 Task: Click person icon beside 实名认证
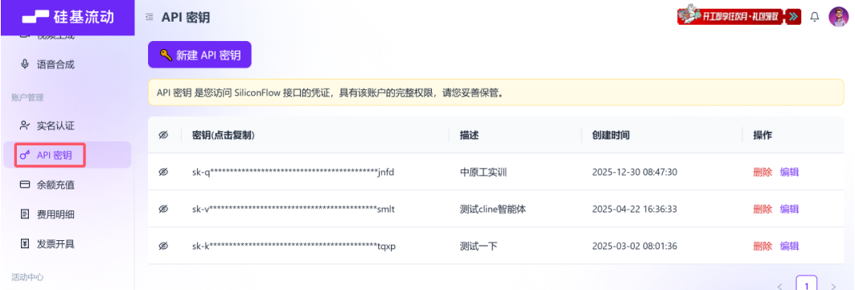(x=25, y=125)
